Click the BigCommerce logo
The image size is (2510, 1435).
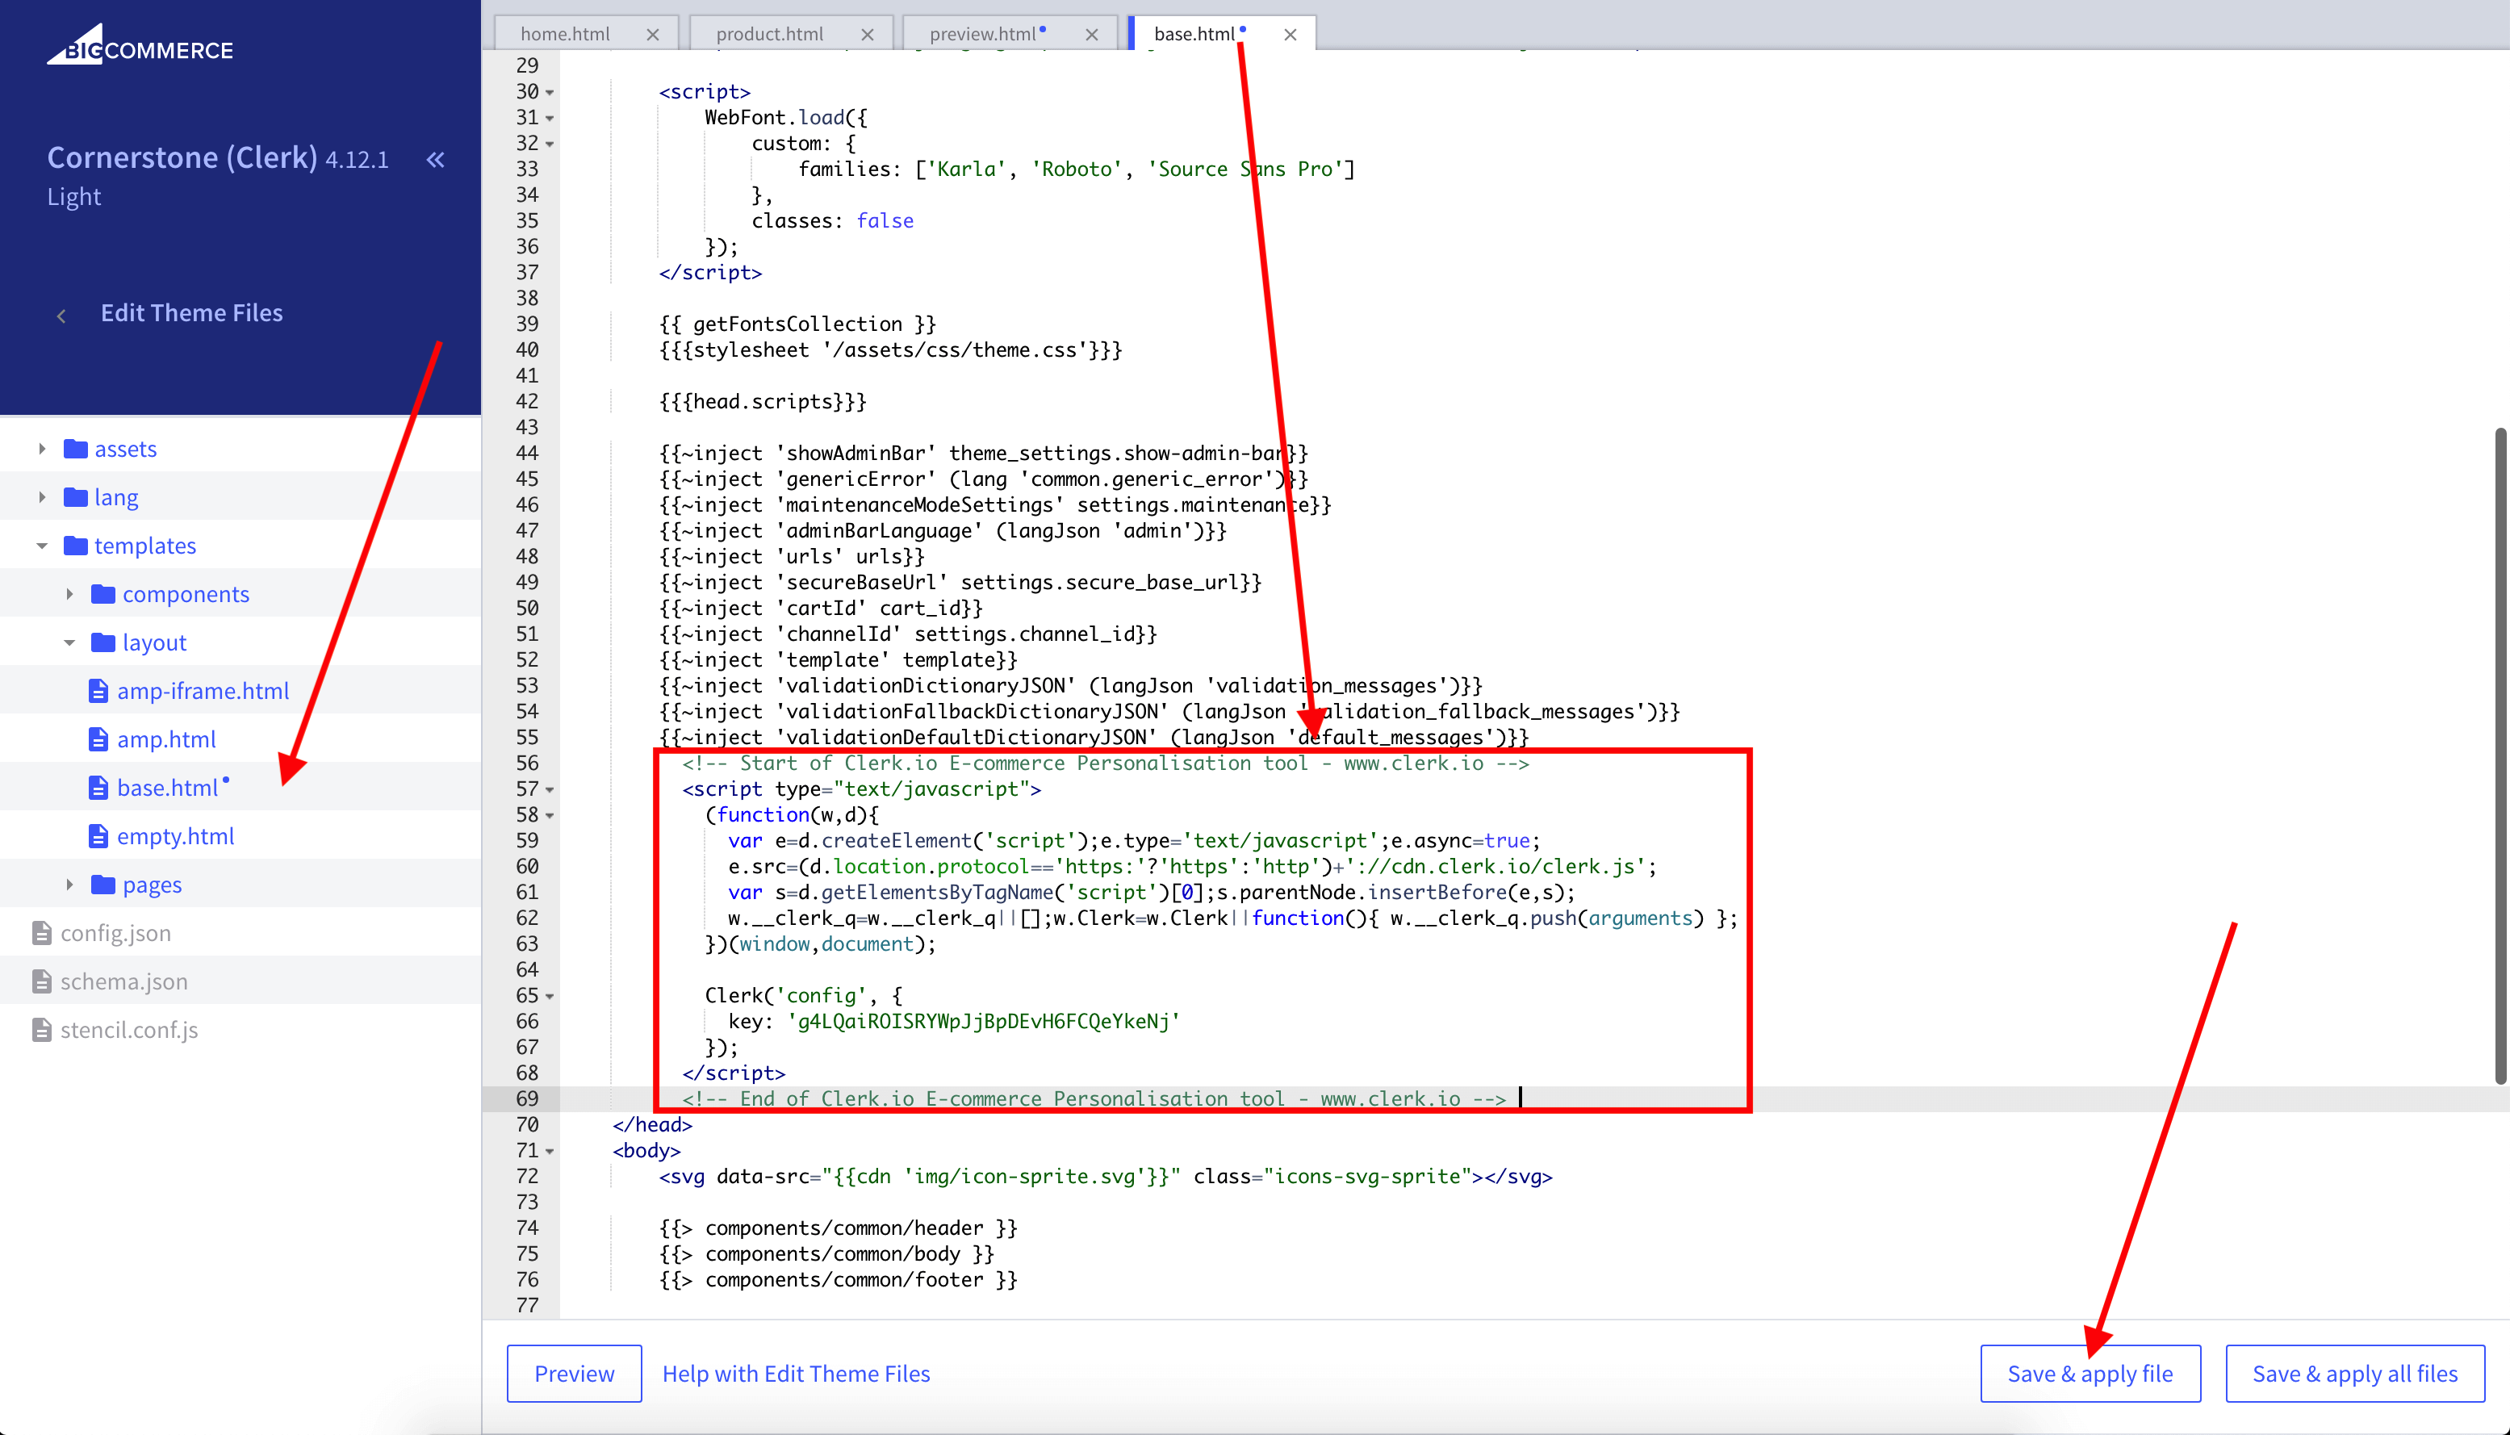click(141, 46)
